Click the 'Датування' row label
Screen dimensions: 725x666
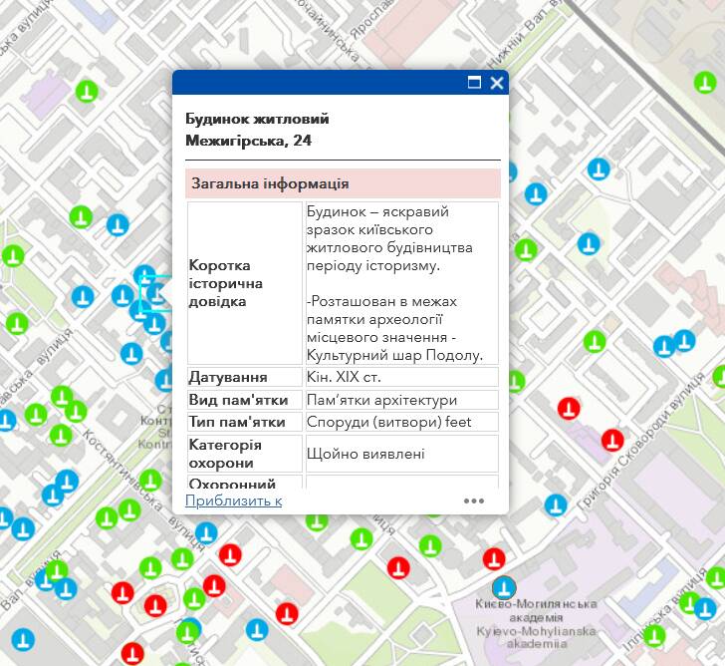(x=229, y=378)
